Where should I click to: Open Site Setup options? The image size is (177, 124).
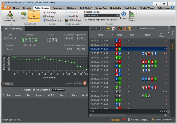point(50,12)
